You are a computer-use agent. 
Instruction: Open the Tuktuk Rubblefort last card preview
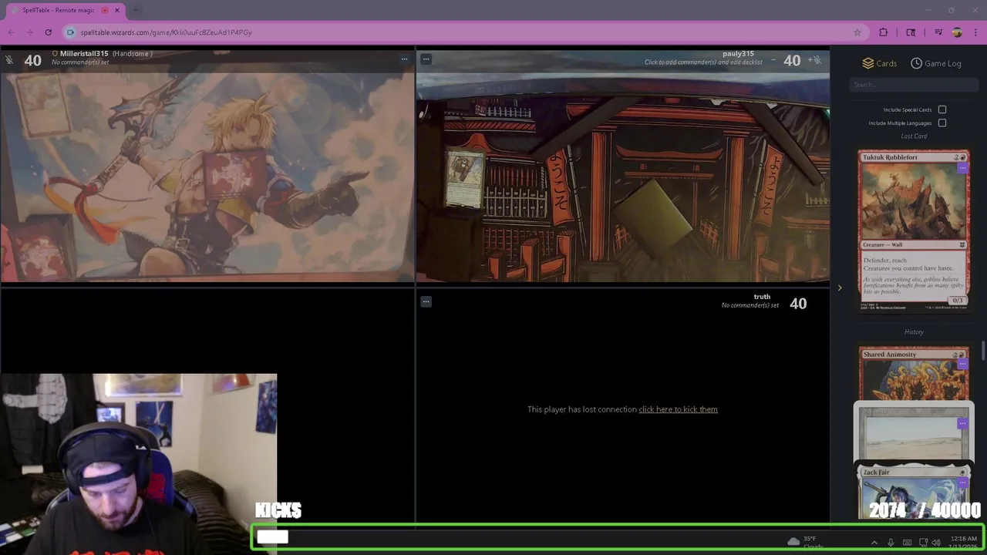click(914, 231)
